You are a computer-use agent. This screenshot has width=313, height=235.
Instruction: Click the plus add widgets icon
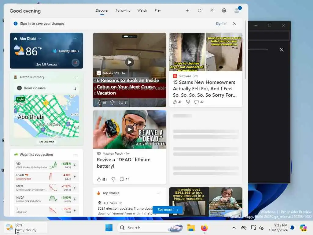coord(187,11)
